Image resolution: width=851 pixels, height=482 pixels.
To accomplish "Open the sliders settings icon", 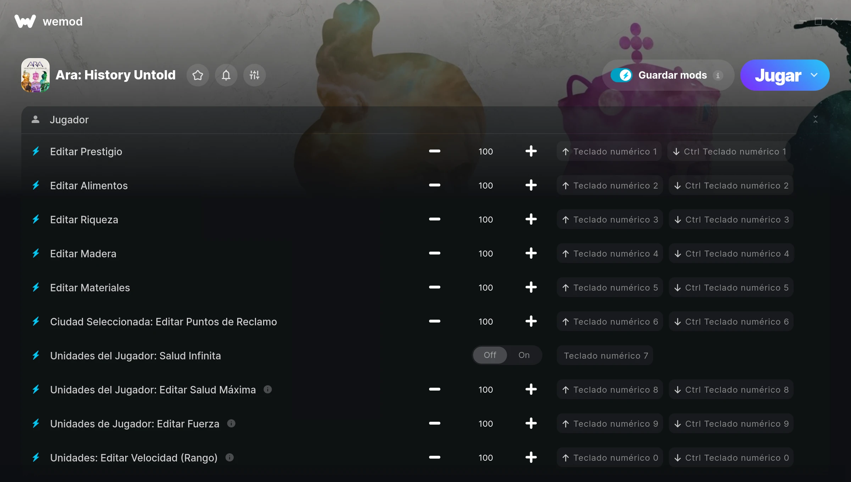I will tap(255, 75).
